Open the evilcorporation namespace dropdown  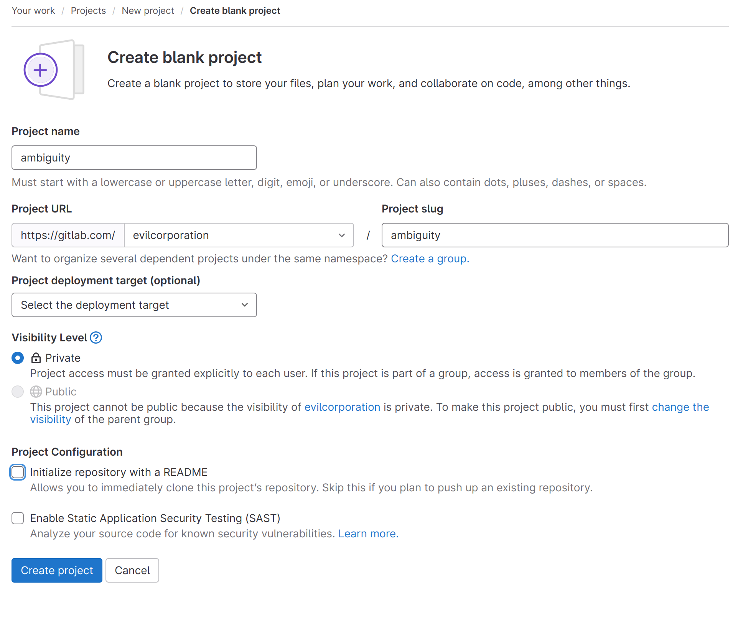239,235
